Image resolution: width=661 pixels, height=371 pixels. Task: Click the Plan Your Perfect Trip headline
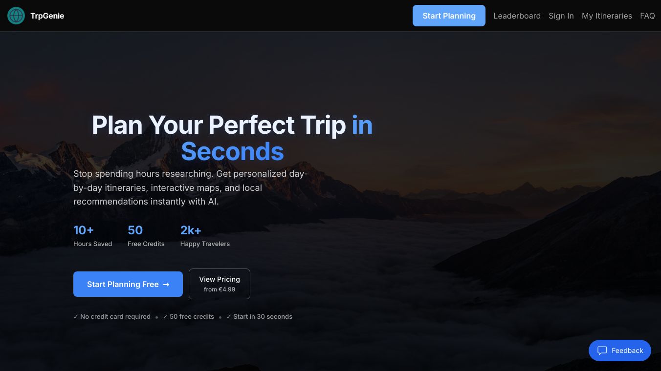tap(232, 138)
